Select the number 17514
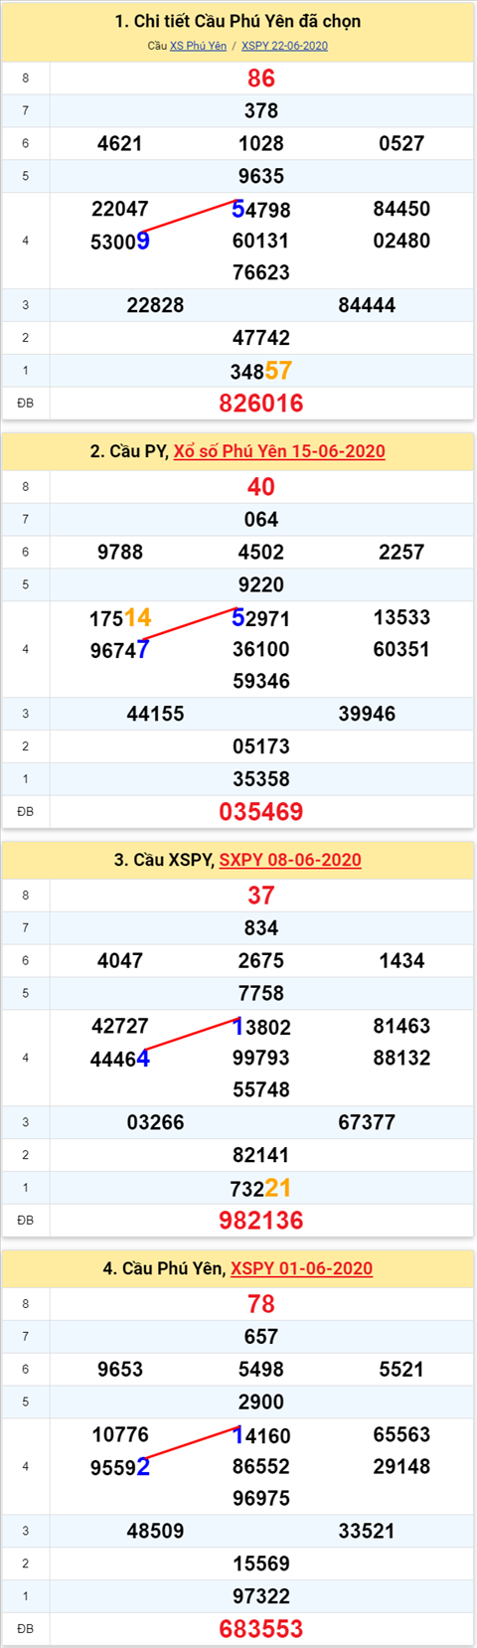 120,618
